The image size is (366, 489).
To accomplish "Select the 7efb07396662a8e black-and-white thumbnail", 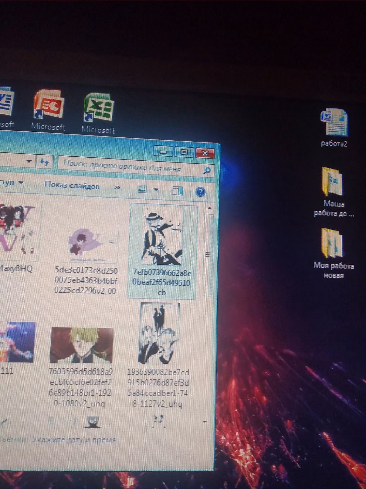I will (162, 236).
